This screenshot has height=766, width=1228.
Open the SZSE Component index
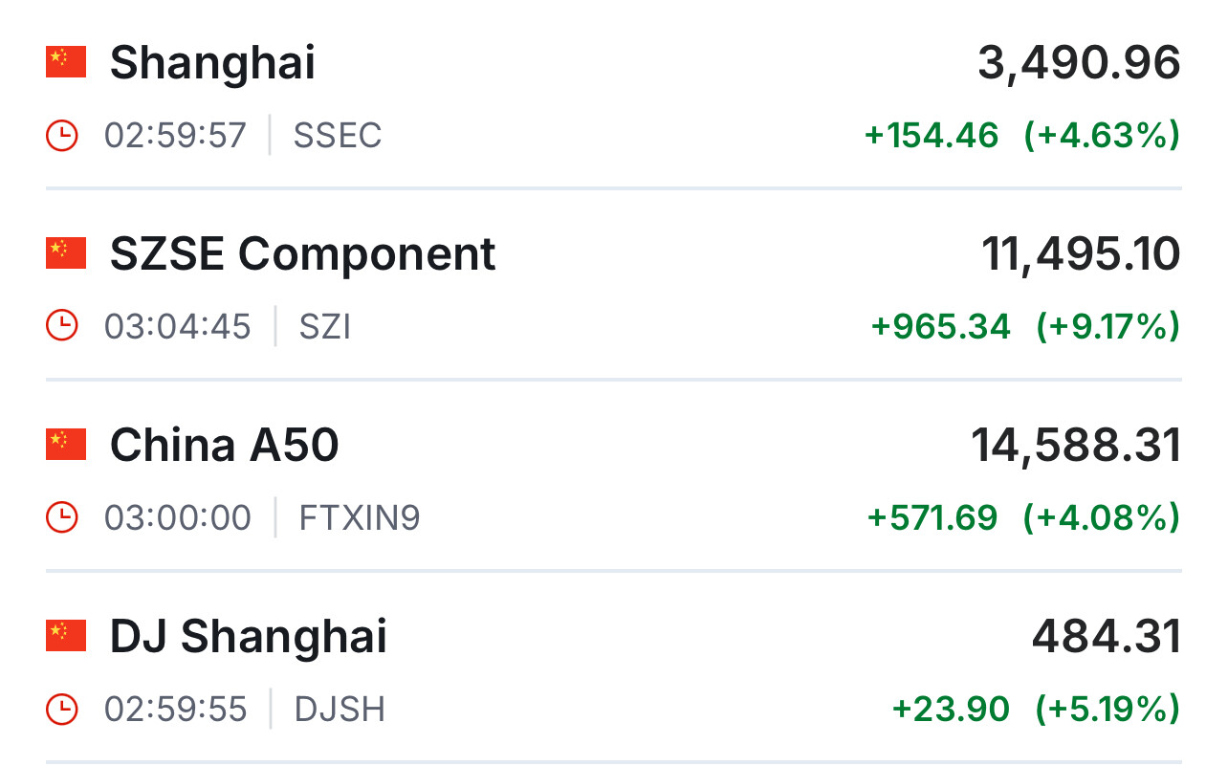coord(302,254)
